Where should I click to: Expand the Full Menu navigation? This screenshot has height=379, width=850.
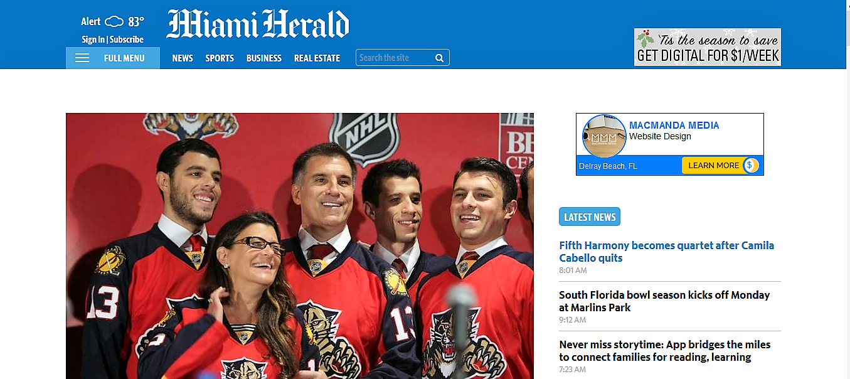113,58
